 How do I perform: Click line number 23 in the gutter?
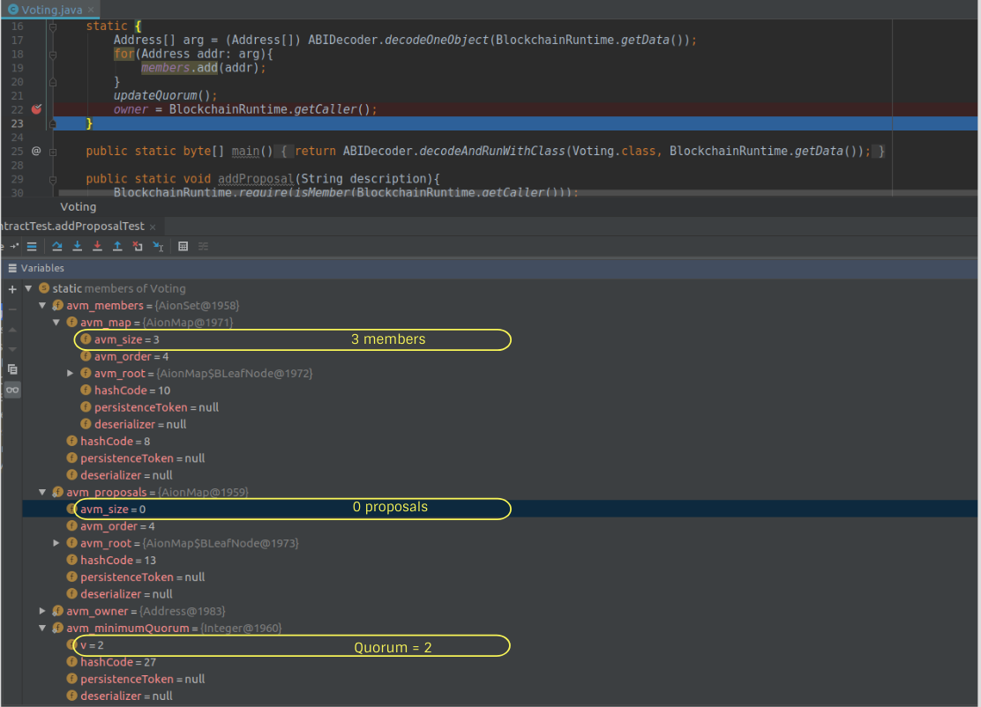[x=17, y=123]
